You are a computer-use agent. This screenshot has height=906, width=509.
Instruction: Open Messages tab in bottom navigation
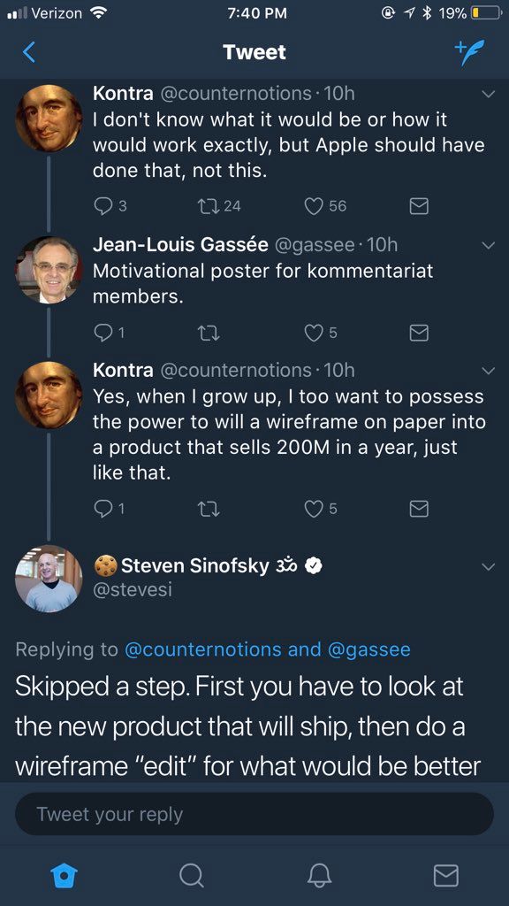446,875
